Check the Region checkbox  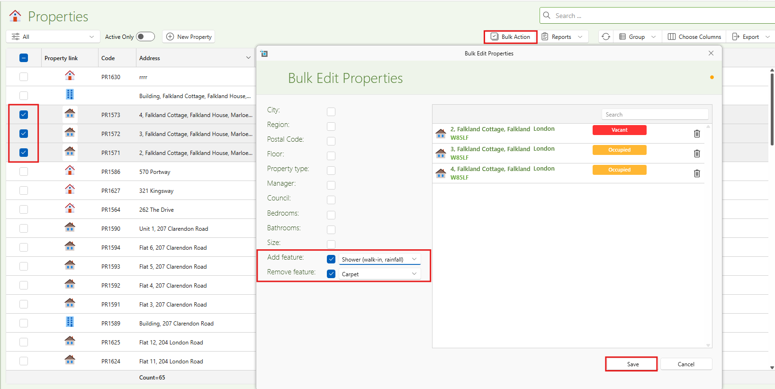click(331, 127)
